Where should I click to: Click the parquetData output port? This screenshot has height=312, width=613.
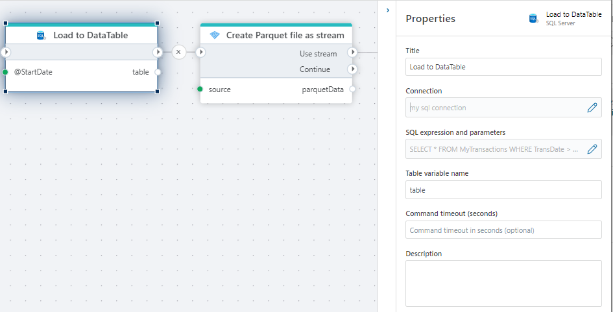coord(352,90)
